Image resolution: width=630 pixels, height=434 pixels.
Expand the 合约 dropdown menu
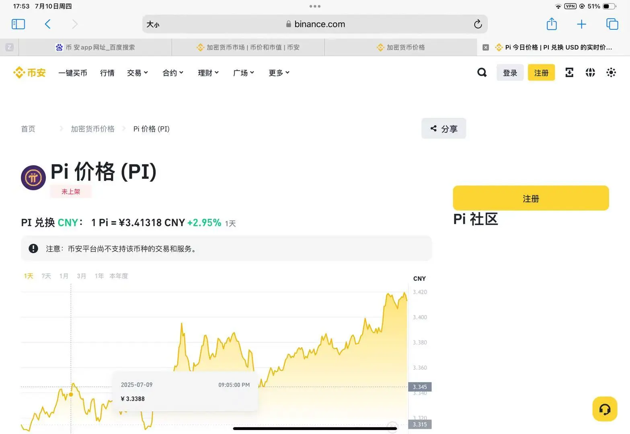[173, 73]
